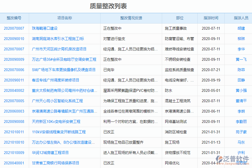The image size is (252, 168).
Task: Open rectification record 2020070007 for 珠海鹤港口建设
Action: tap(14, 28)
